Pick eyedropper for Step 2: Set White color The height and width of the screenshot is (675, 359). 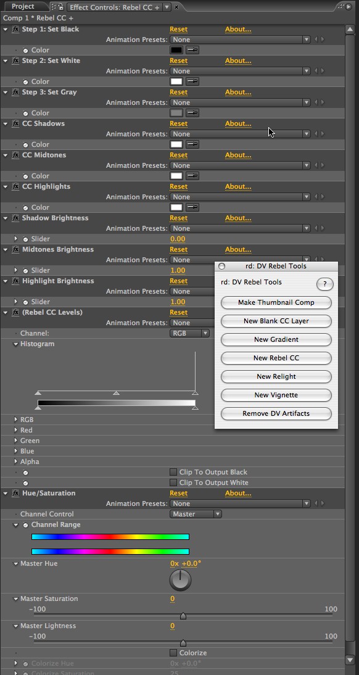pyautogui.click(x=192, y=81)
